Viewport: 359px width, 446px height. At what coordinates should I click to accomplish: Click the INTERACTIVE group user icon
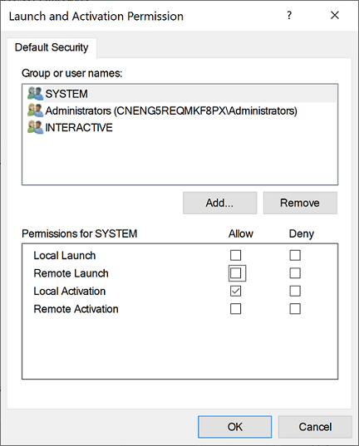35,127
